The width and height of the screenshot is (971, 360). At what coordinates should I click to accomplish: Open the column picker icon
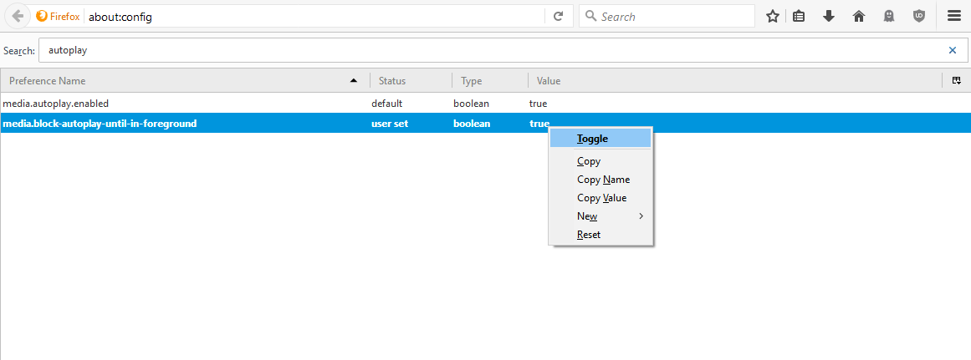956,80
